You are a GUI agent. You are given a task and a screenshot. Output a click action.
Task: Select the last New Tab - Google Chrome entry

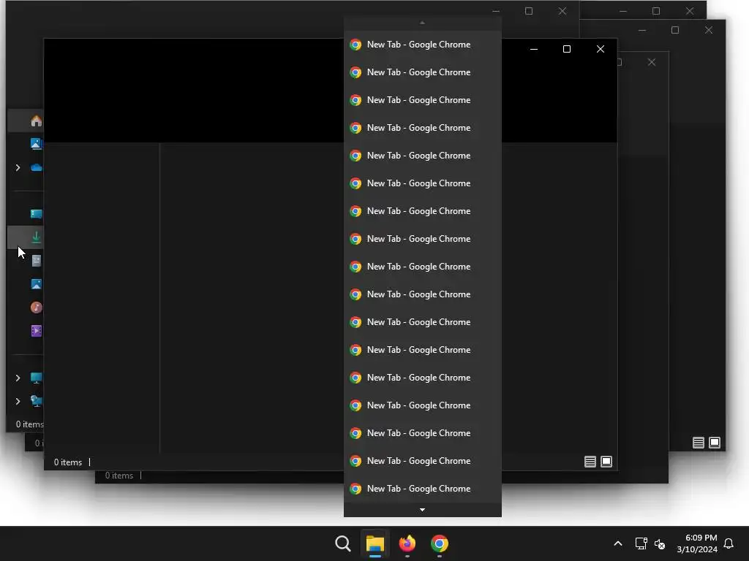point(422,489)
